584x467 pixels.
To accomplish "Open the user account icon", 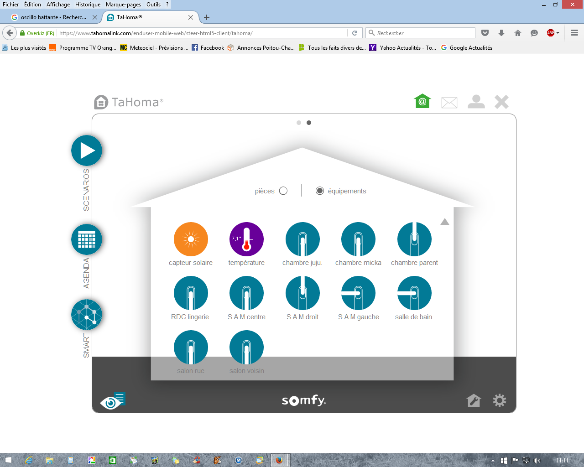I will 476,101.
